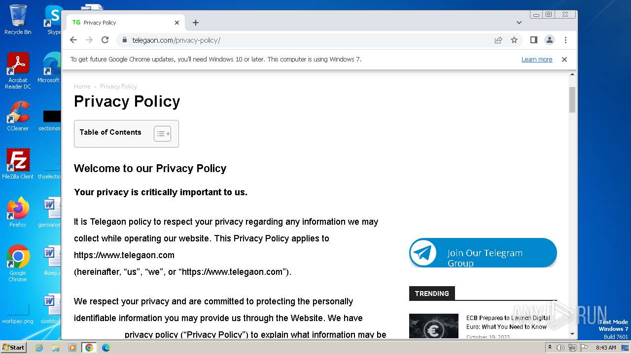Share this page from the address bar
This screenshot has height=354, width=631.
498,40
